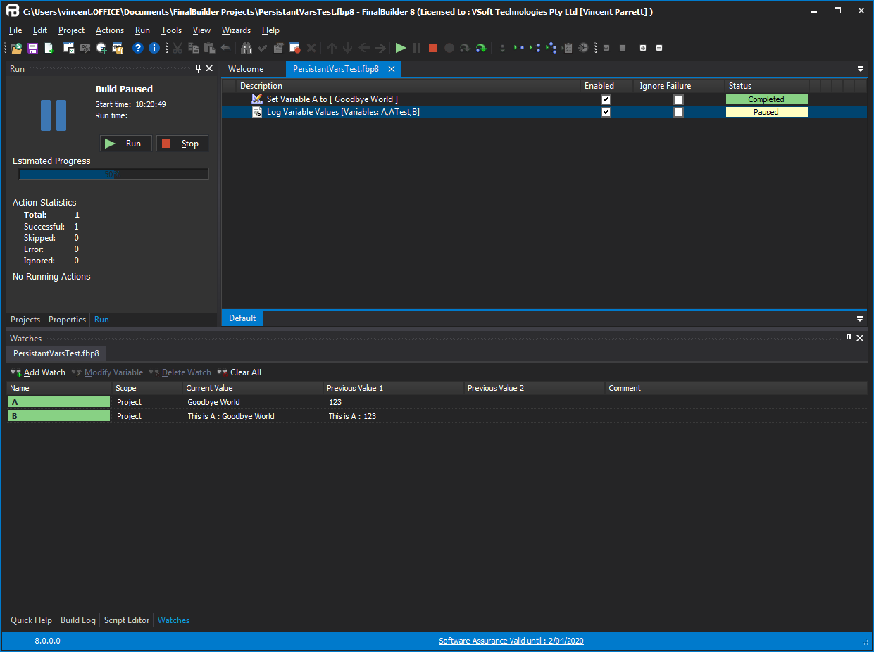Open the Software Assurance Valid until link
Viewport: 874px width, 652px height.
(x=511, y=641)
